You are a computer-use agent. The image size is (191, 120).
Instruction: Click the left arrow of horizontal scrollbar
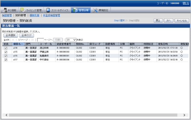[x=7, y=115]
